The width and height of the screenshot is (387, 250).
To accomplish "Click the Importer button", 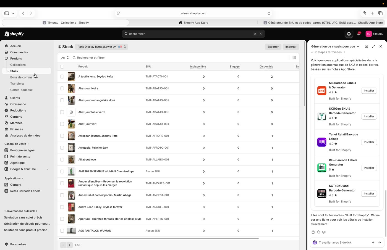I will click(x=291, y=47).
